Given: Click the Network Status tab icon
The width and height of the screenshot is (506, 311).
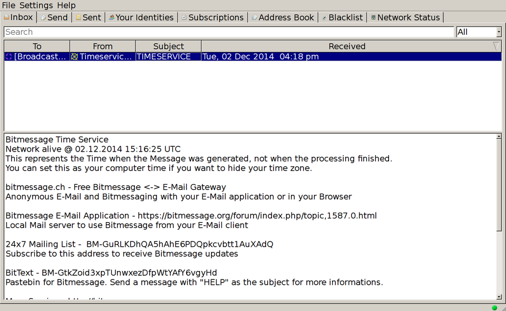Looking at the screenshot, I should [374, 17].
